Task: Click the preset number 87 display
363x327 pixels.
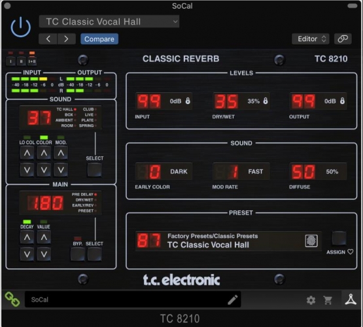Action: (148, 241)
